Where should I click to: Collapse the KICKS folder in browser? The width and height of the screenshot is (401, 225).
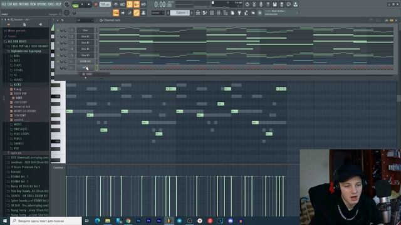point(18,84)
